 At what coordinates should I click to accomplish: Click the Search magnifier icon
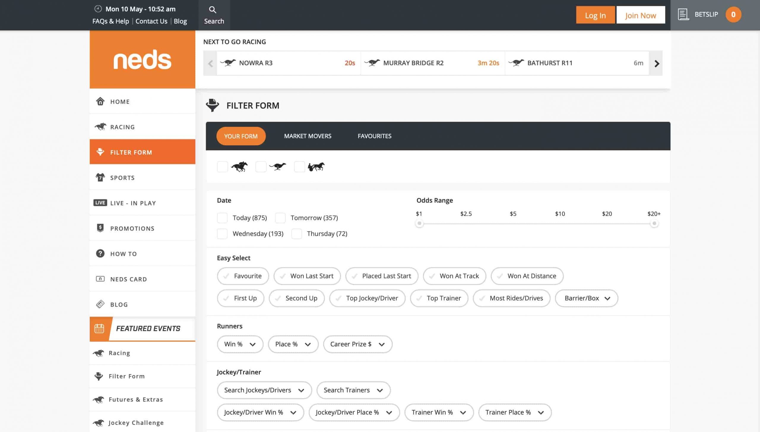[212, 10]
